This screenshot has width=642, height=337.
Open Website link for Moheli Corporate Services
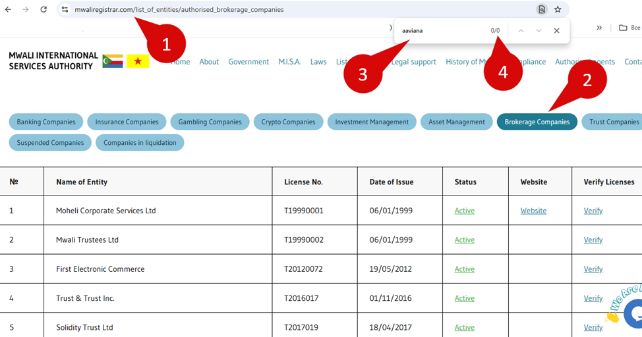coord(533,211)
